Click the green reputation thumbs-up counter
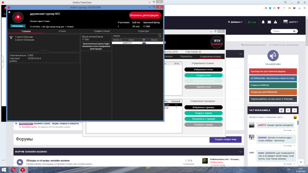 coord(252,22)
